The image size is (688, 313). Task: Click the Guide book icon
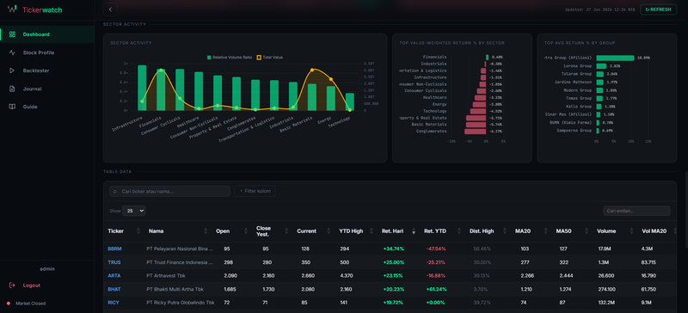(12, 107)
